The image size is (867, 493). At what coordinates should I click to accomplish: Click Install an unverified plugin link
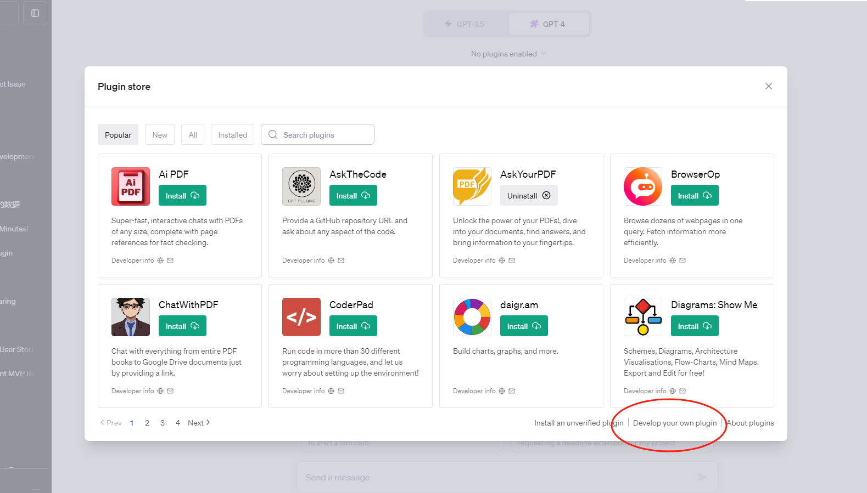coord(579,423)
